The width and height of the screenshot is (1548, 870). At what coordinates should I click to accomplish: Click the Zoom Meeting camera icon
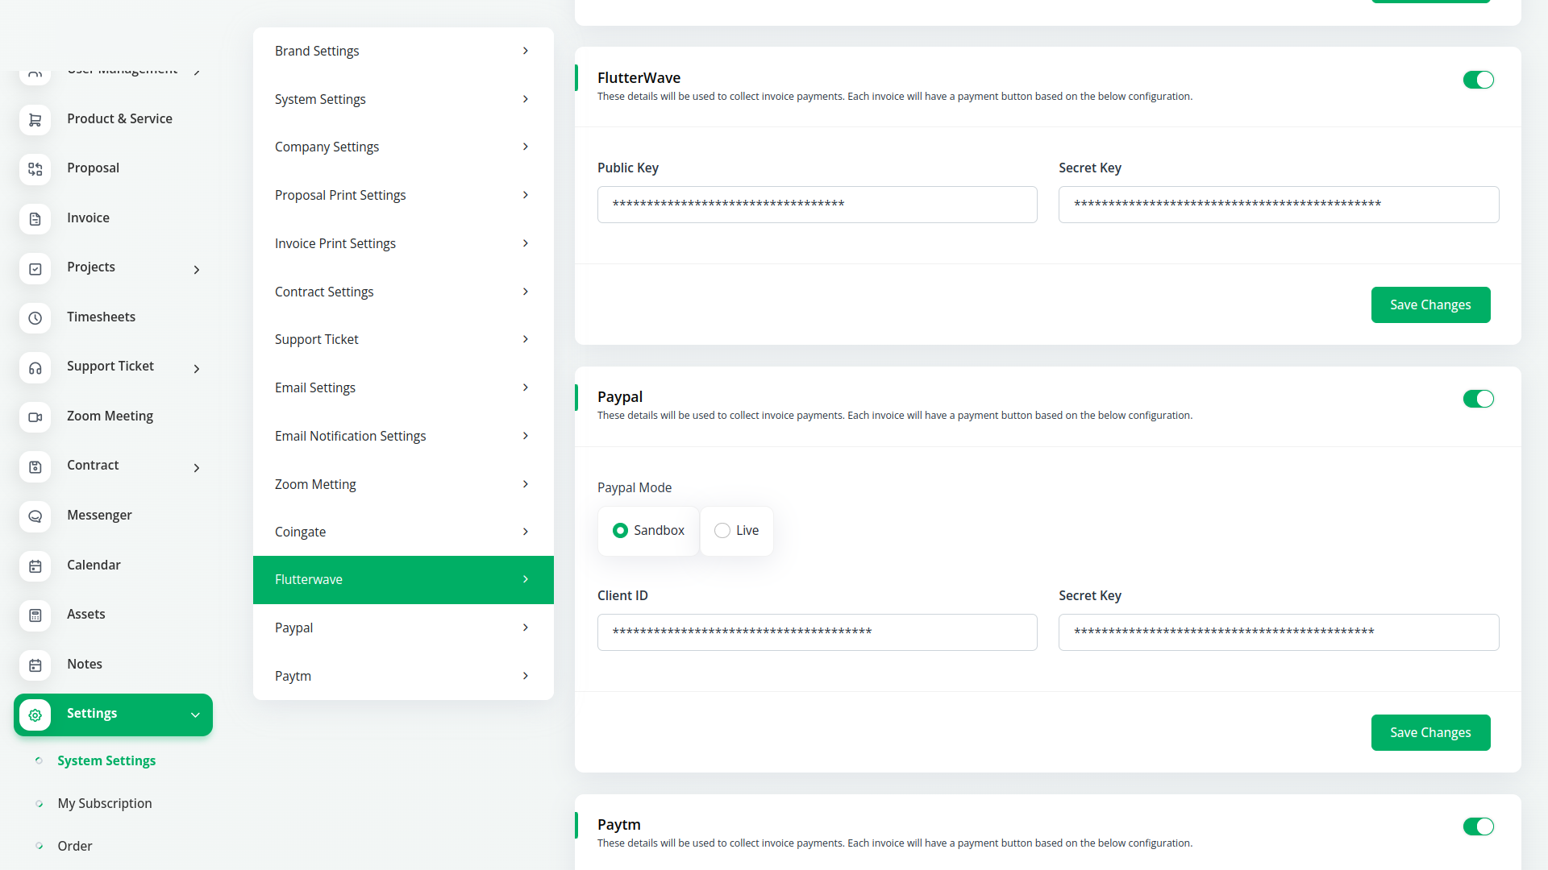point(35,417)
